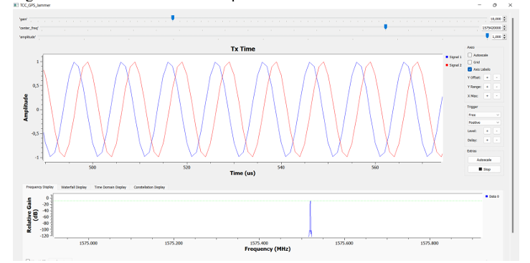The width and height of the screenshot is (530, 263).
Task: Uncheck the Axis Labels checkbox
Action: 470,70
